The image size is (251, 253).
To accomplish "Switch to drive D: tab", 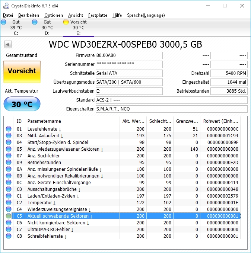I will coord(47,28).
